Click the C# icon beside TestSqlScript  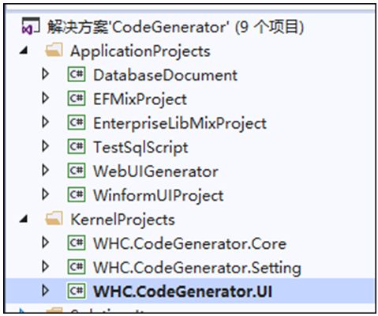tap(77, 146)
